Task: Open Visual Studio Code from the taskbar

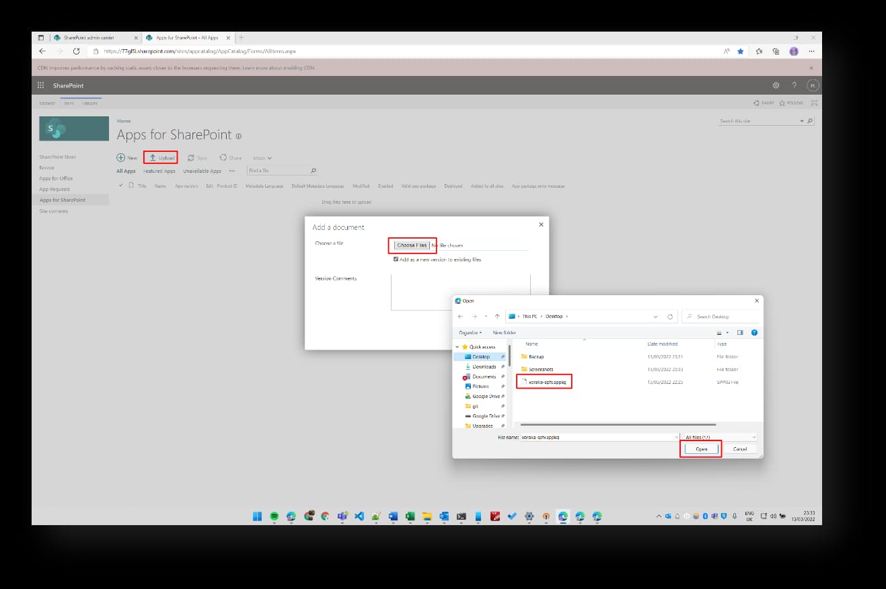Action: coord(359,516)
